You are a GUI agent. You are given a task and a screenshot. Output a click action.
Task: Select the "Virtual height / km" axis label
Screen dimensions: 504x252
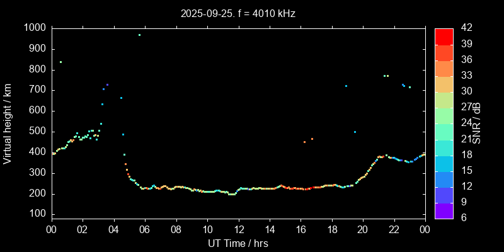point(8,122)
